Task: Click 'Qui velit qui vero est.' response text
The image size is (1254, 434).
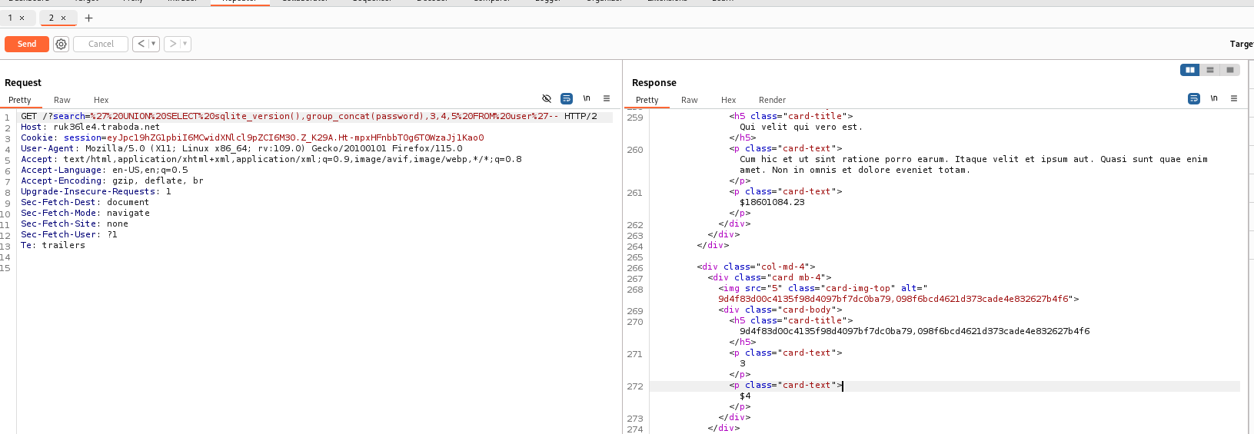Action: (x=801, y=127)
